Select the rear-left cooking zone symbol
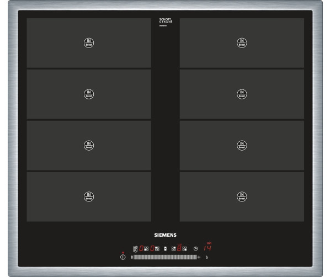 [157, 249]
